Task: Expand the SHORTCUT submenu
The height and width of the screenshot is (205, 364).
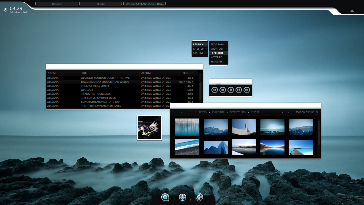Action: tap(218, 49)
